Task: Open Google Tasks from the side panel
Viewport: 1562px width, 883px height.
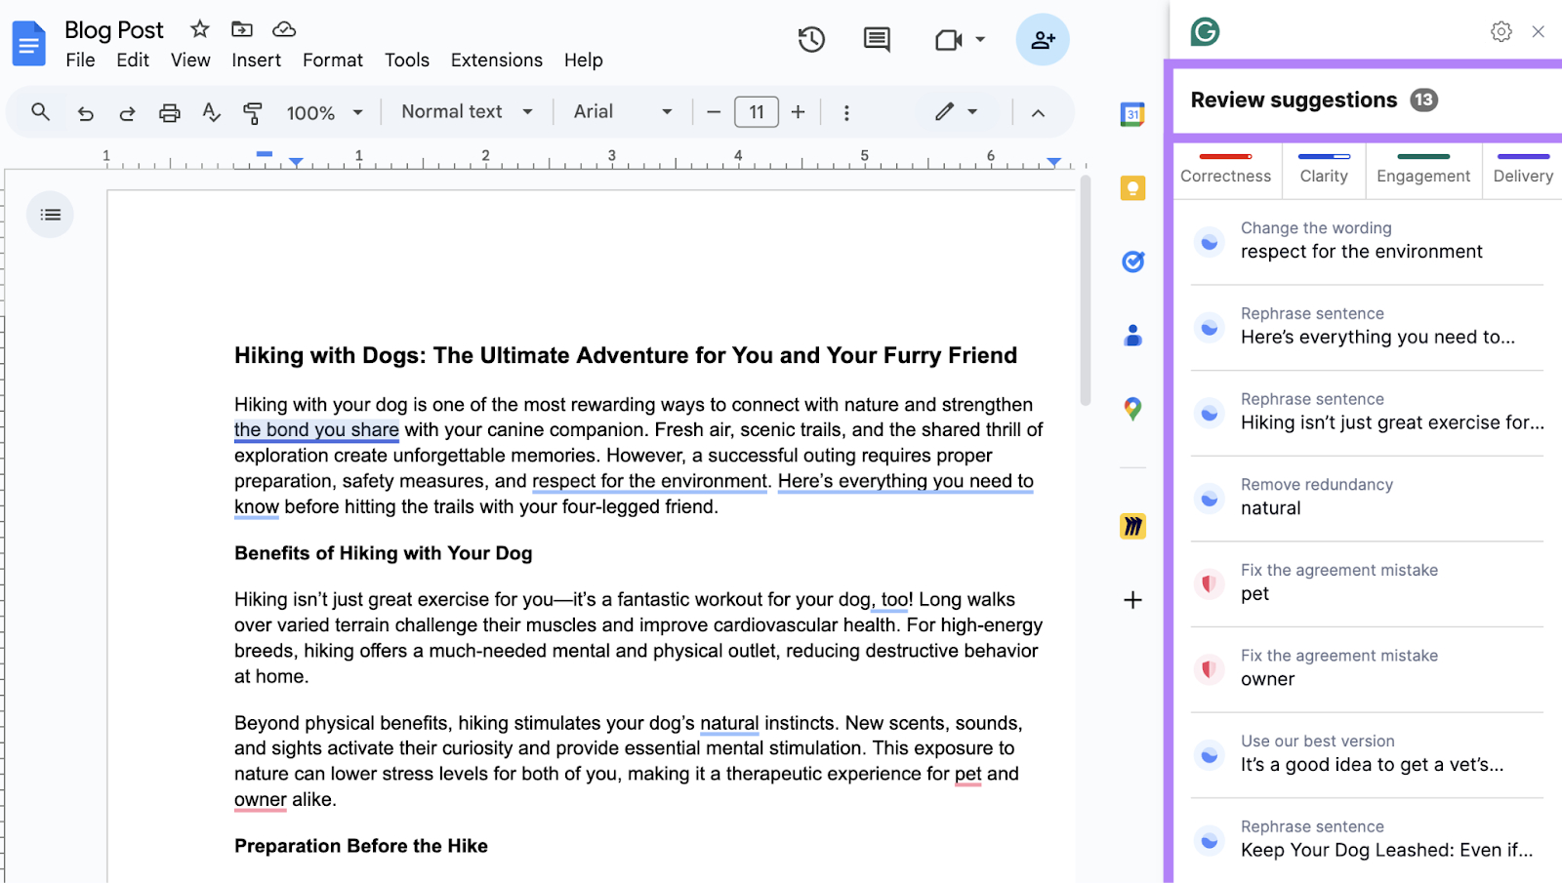Action: coord(1132,261)
